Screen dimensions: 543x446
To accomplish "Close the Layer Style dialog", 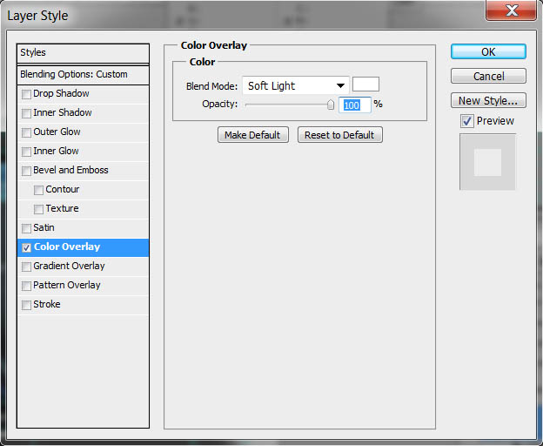I will point(511,10).
